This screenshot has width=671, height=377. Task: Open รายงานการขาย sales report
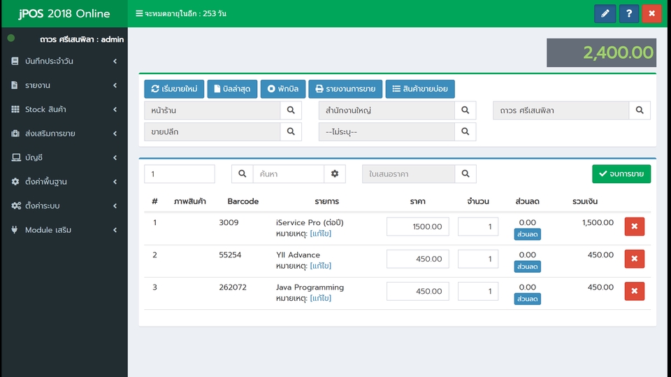pyautogui.click(x=345, y=89)
